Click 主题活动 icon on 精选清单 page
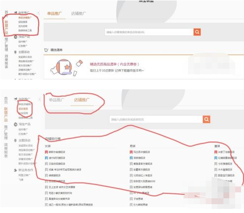 pyautogui.click(x=15, y=52)
